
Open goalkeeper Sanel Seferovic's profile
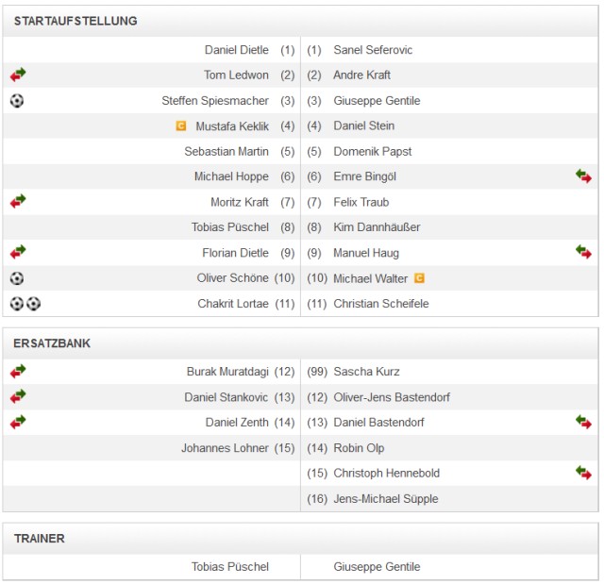[x=373, y=50]
